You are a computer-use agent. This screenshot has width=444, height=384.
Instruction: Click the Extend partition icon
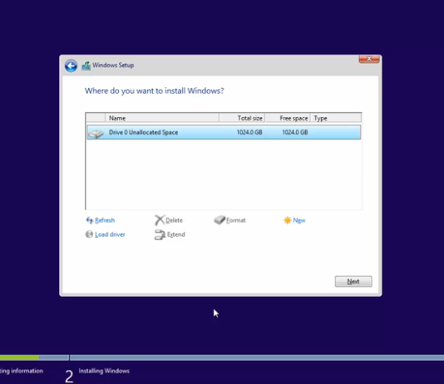[160, 234]
